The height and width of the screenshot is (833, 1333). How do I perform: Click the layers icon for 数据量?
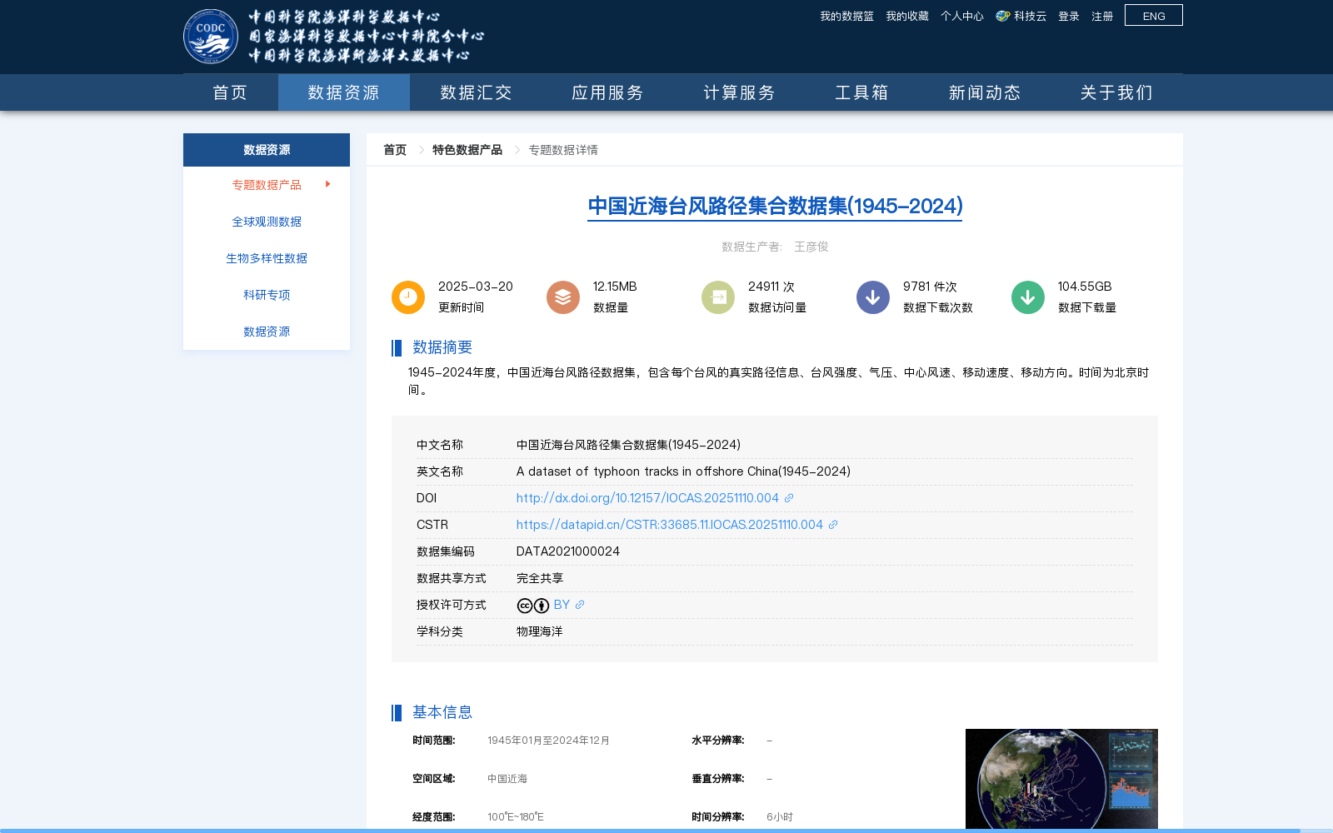point(562,297)
